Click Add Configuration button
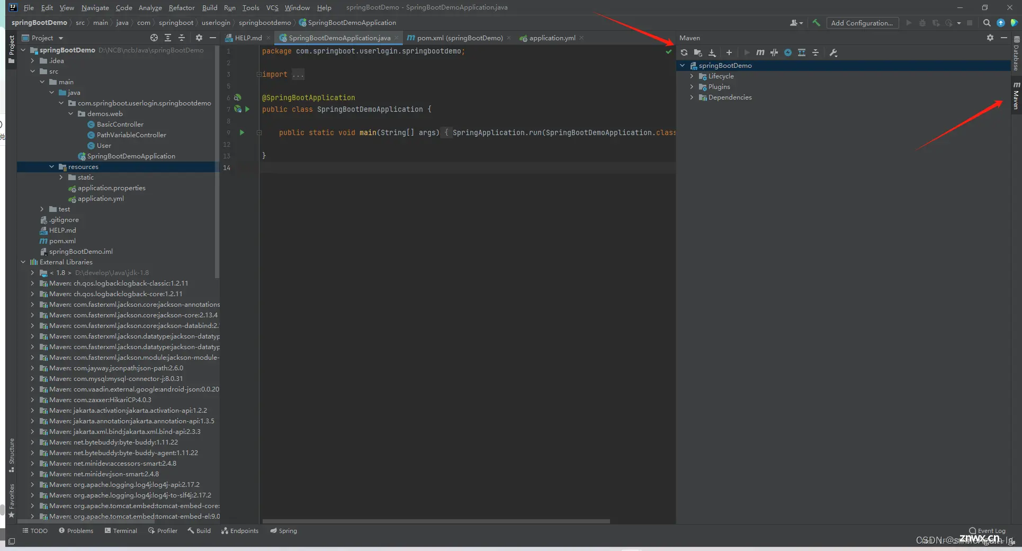The image size is (1022, 551). (862, 23)
